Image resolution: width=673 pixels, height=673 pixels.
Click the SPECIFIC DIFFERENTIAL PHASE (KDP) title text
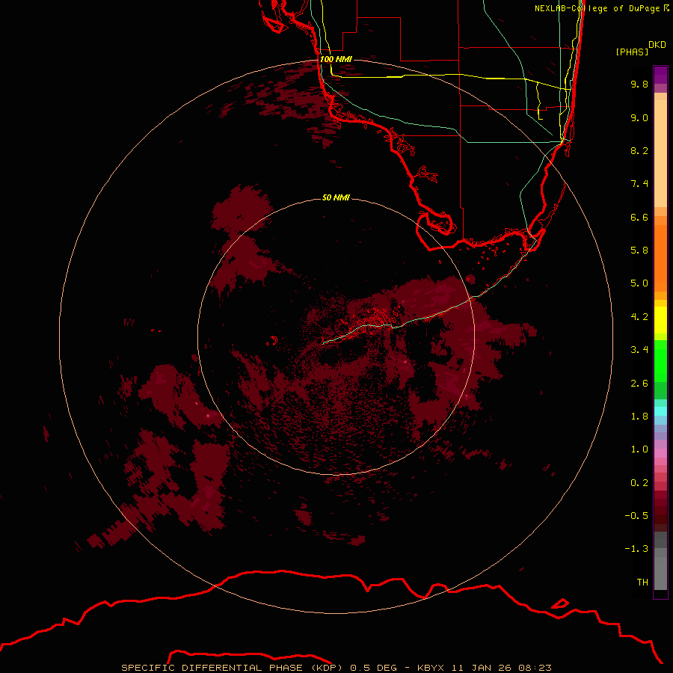[232, 668]
